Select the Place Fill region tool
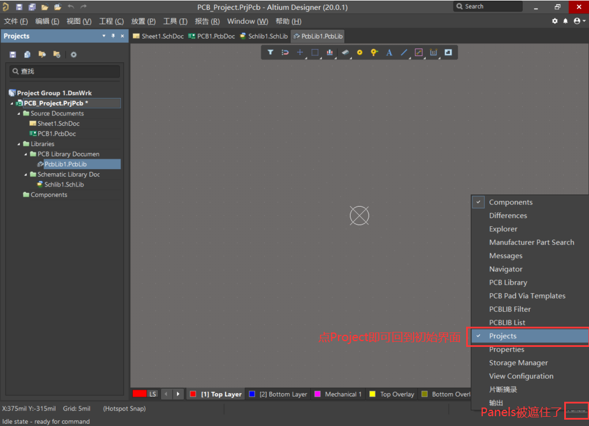This screenshot has height=426, width=589. coord(448,53)
